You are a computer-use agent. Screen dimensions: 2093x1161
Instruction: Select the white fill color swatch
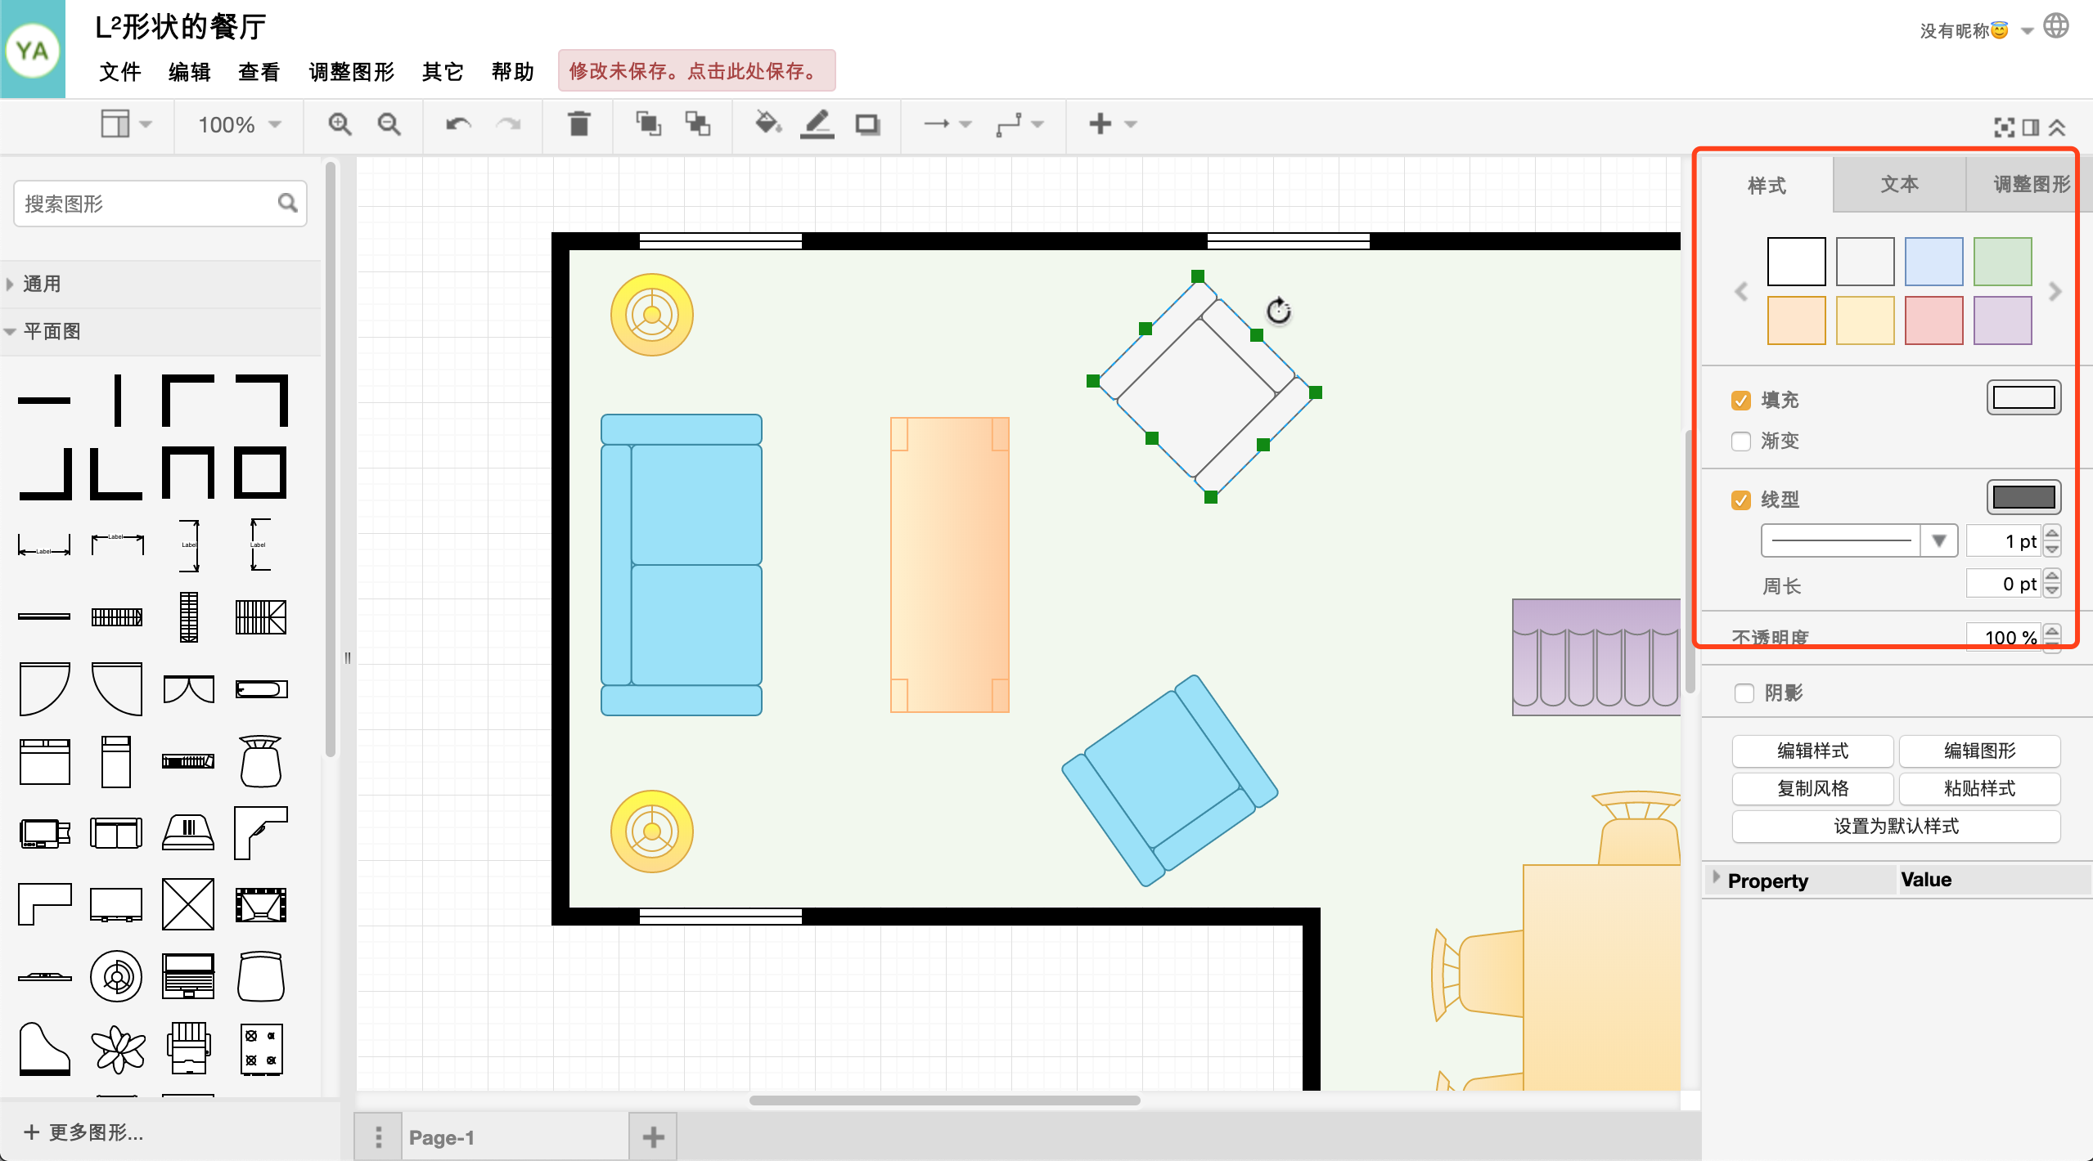click(1794, 258)
